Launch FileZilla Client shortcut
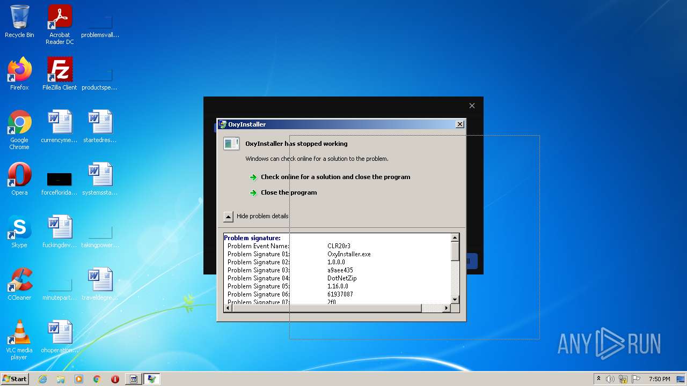The height and width of the screenshot is (386, 687). pyautogui.click(x=60, y=74)
